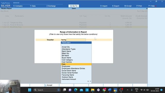This screenshot has height=93, width=165.
Task: Open the E: Export menu
Action: [116, 6]
